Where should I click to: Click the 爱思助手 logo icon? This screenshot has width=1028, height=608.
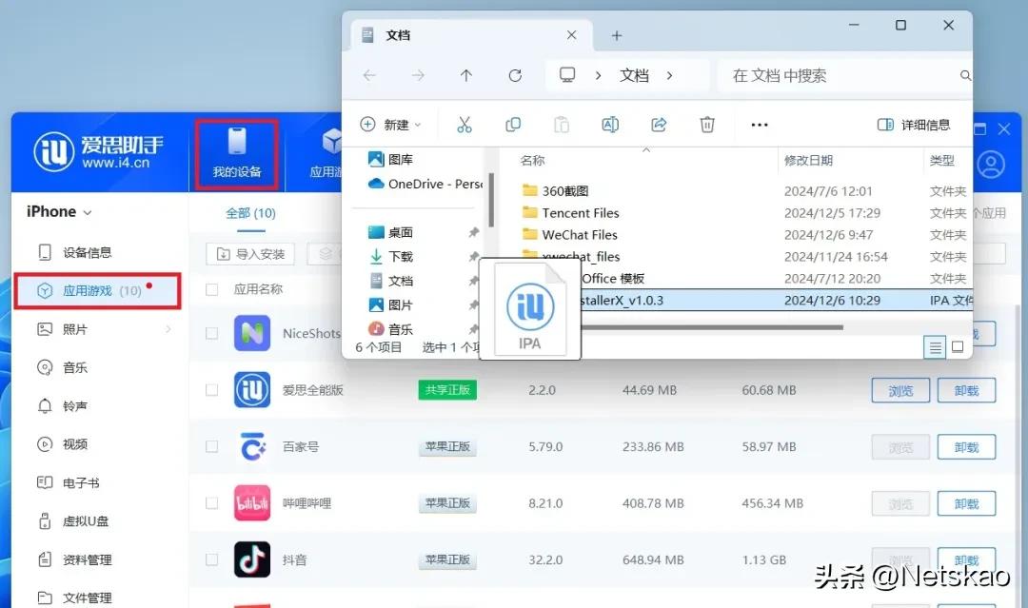53,152
